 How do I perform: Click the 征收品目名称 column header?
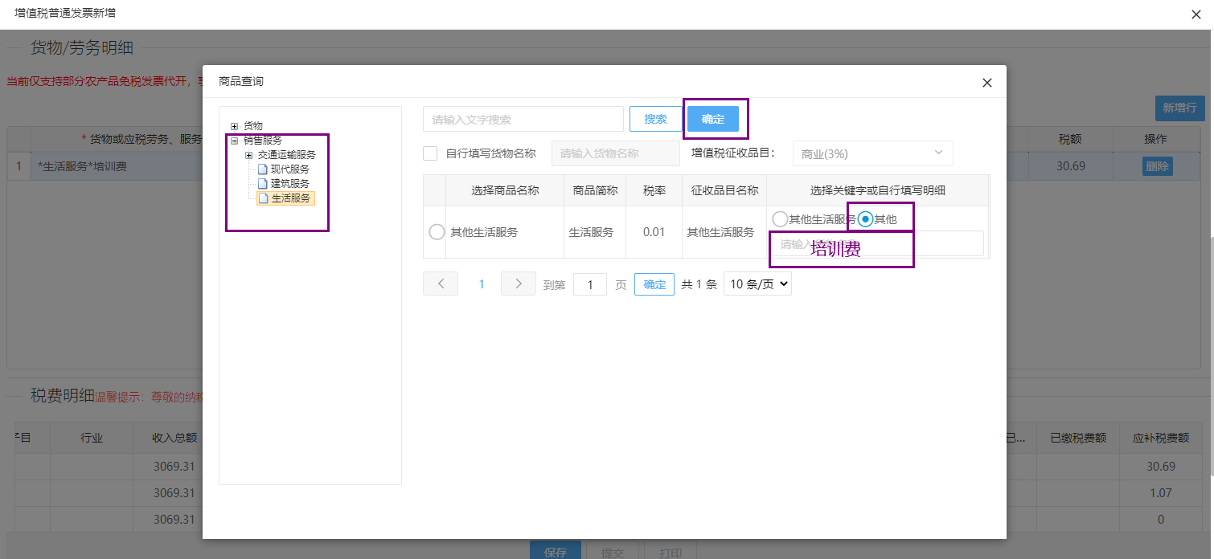pyautogui.click(x=724, y=190)
